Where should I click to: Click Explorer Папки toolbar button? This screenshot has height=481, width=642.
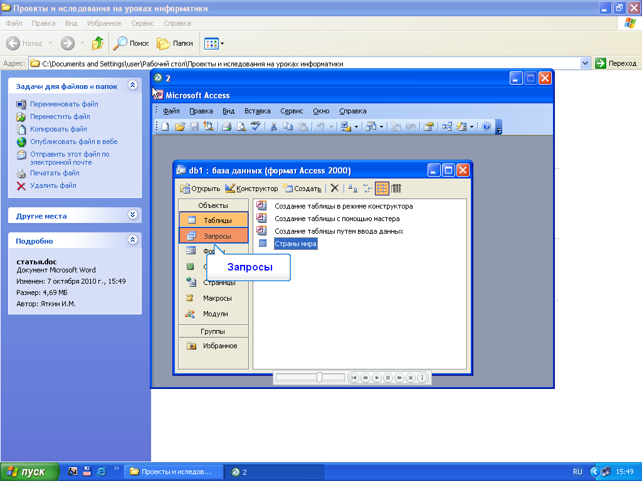175,43
